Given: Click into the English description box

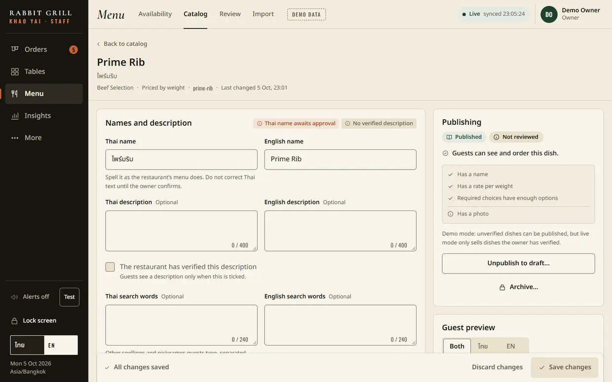Looking at the screenshot, I should pos(340,231).
